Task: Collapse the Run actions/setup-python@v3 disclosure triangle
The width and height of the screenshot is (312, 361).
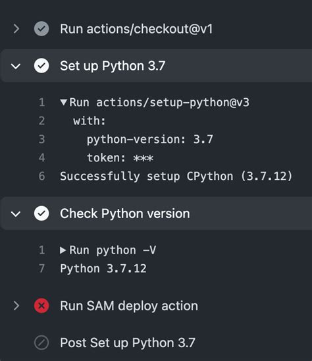Action: [63, 102]
